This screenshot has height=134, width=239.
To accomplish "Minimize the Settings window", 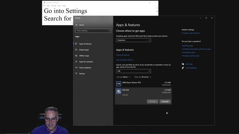I will [201, 18].
